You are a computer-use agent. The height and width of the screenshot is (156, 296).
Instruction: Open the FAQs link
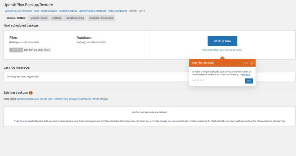[110, 11]
